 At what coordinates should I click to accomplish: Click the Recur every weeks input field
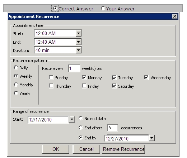click(74, 68)
